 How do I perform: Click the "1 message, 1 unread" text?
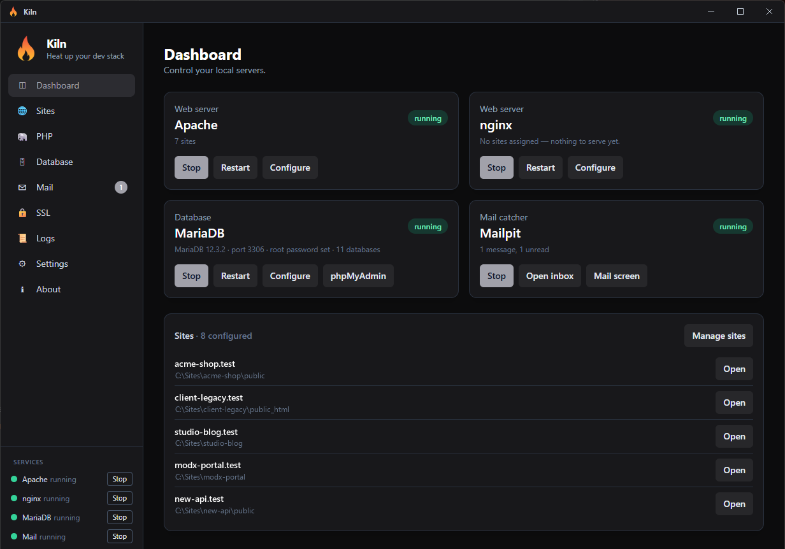tap(514, 250)
